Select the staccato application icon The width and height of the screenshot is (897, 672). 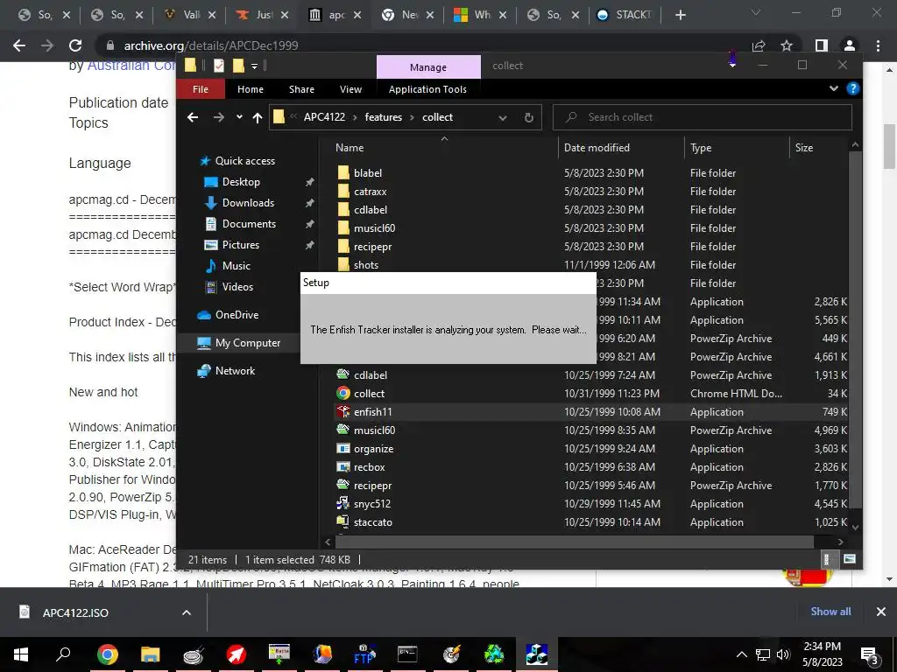[x=343, y=521]
